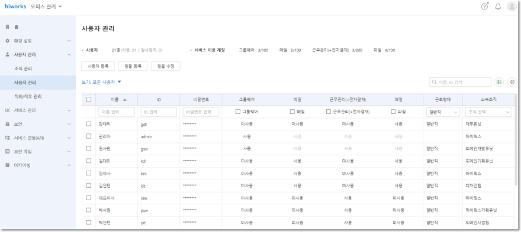Focus the ID 입력 filter field

159,112
